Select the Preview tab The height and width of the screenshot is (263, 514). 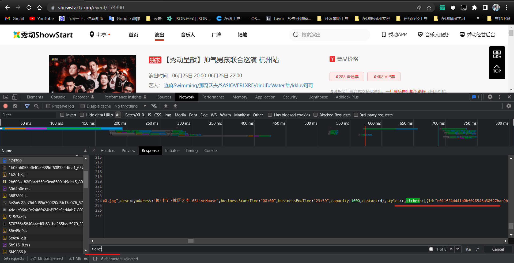(128, 151)
